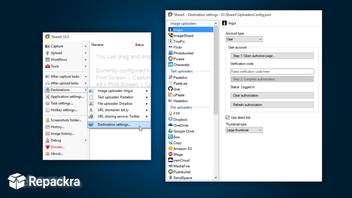This screenshot has width=352, height=198.
Task: Click Step 1: Open authorize page button
Action: coord(272,56)
